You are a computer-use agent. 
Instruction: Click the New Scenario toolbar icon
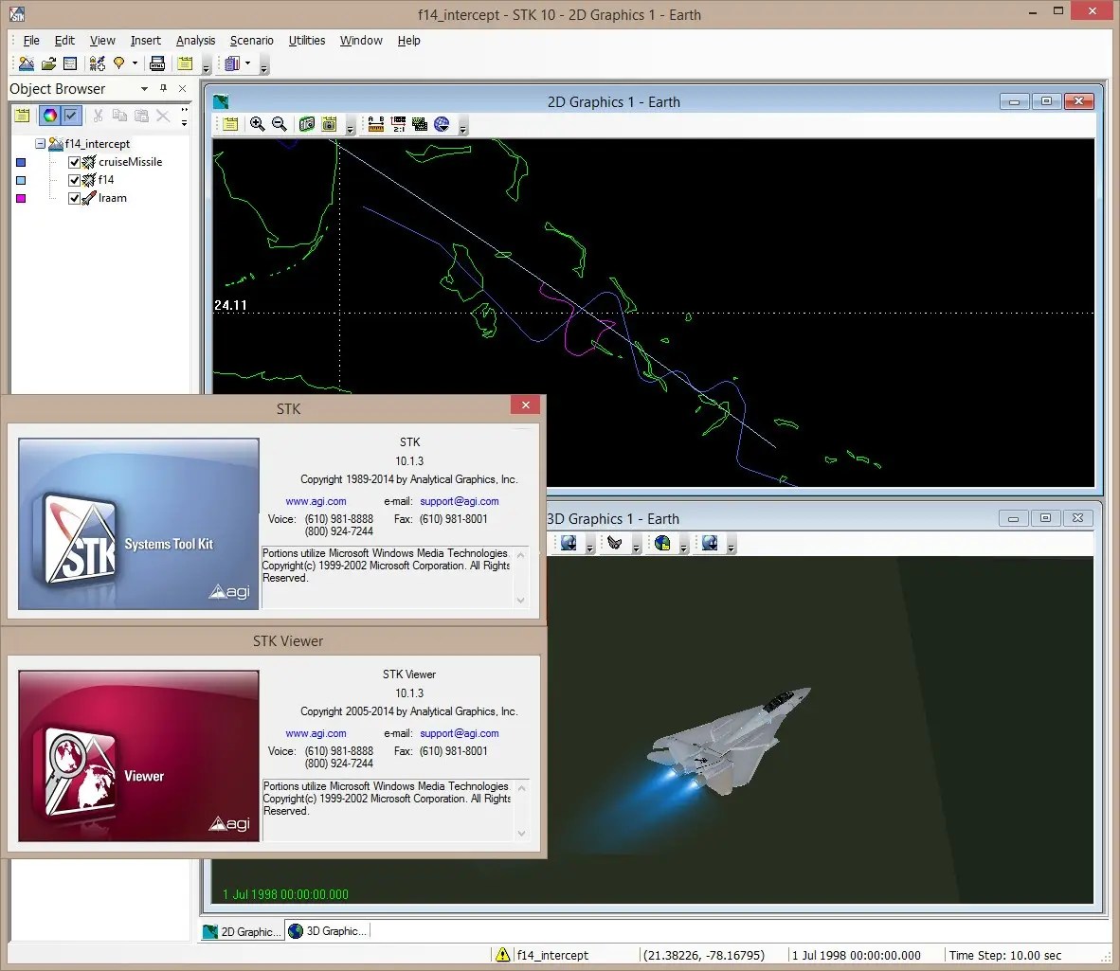click(x=27, y=63)
